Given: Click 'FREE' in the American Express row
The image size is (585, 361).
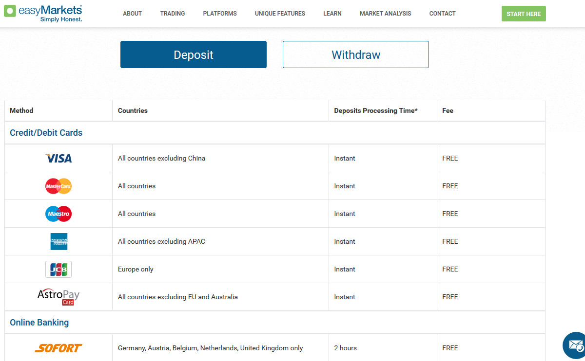Looking at the screenshot, I should (450, 241).
